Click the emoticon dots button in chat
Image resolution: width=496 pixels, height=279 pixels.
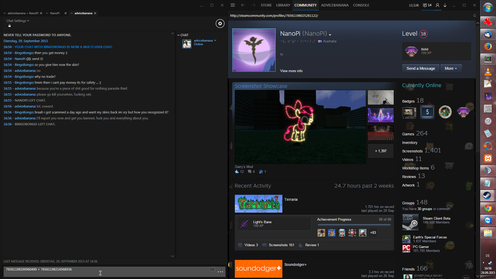click(x=220, y=272)
